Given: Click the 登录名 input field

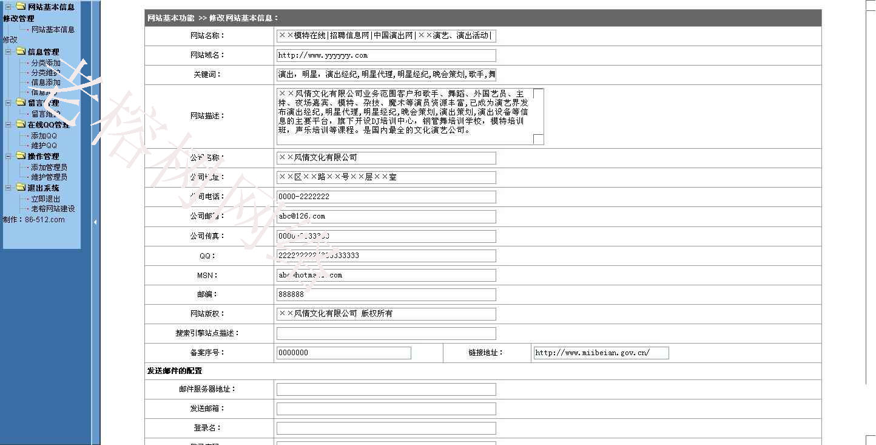Looking at the screenshot, I should point(386,428).
